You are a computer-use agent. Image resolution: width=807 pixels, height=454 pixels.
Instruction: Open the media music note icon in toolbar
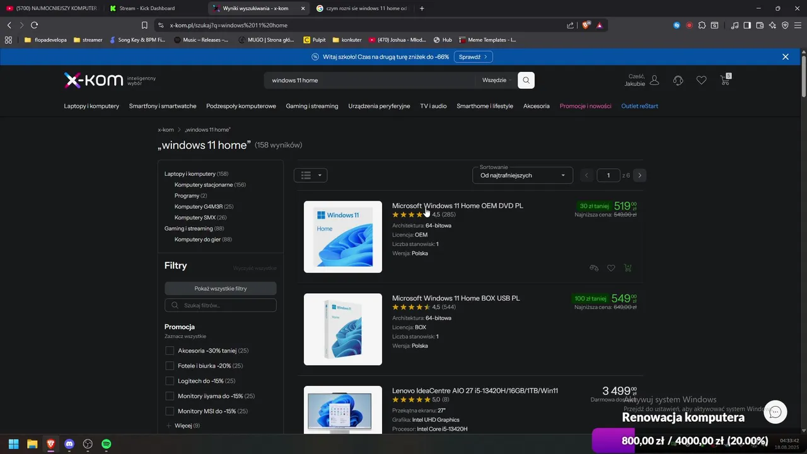point(734,25)
